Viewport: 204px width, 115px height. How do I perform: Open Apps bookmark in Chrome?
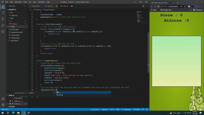tap(154, 10)
